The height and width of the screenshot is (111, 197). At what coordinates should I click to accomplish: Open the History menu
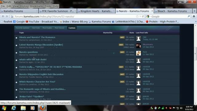(x=24, y=6)
